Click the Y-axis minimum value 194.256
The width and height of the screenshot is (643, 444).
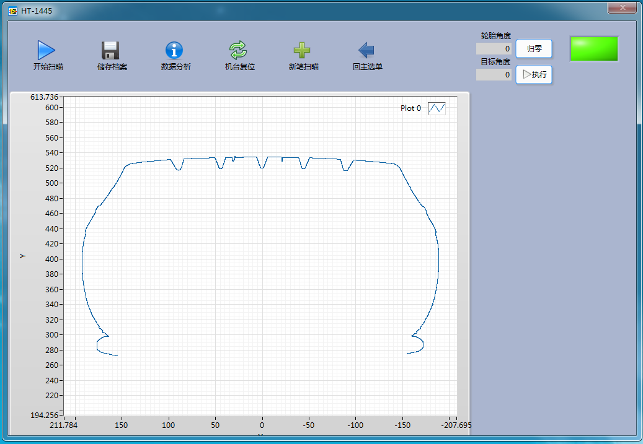44,415
